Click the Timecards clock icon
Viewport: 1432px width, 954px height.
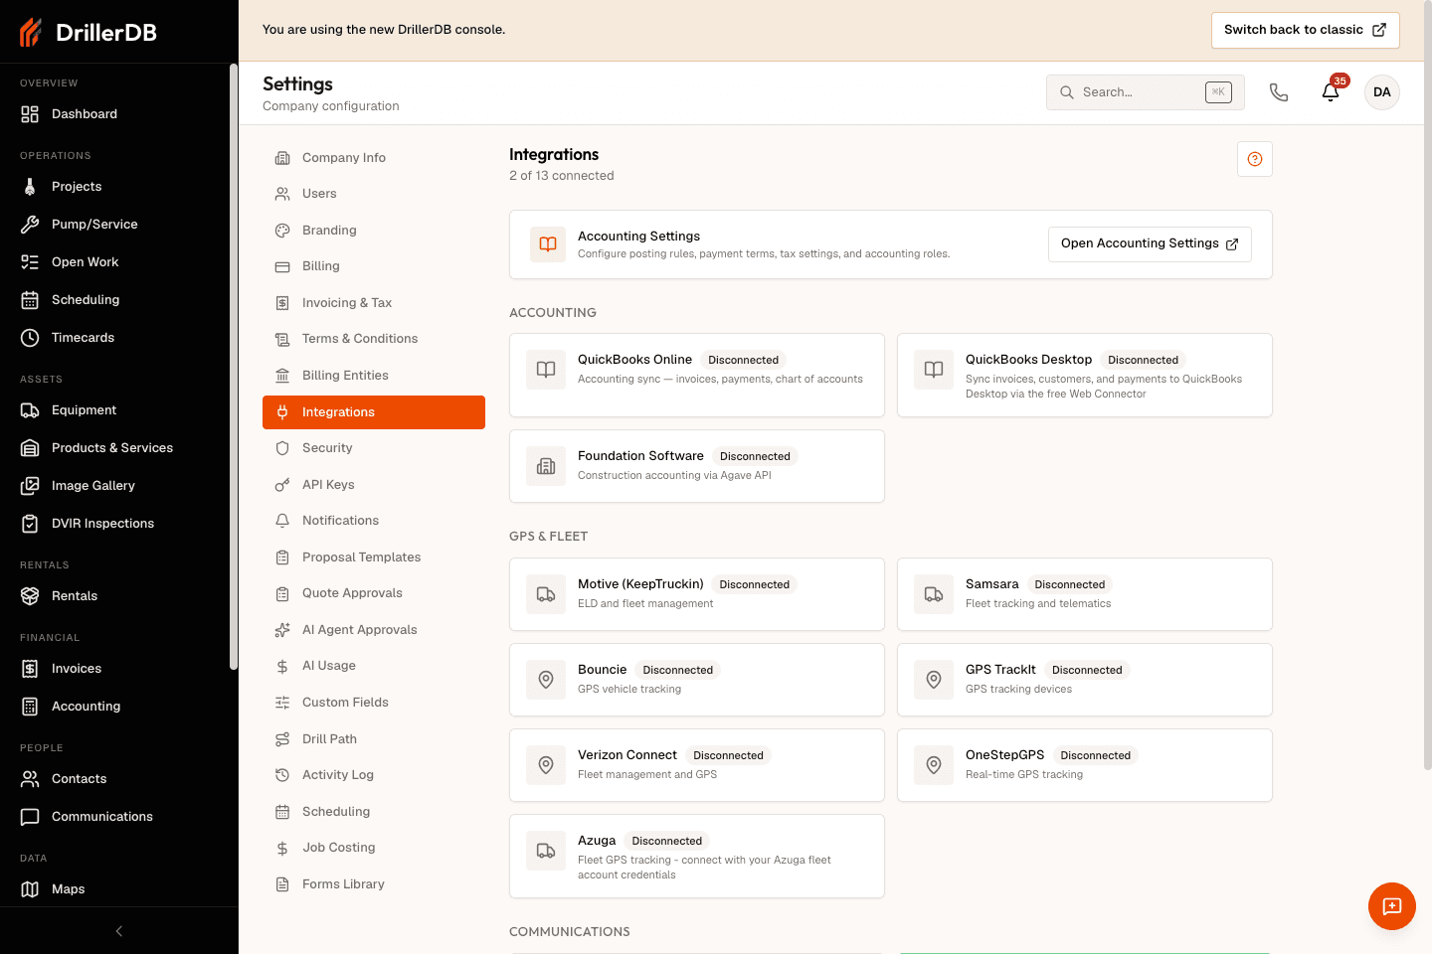tap(30, 338)
